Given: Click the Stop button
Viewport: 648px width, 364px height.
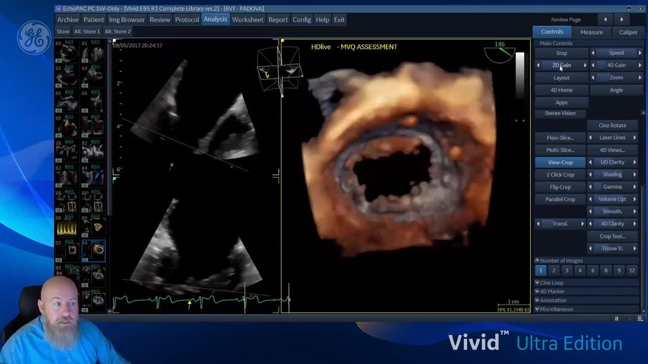Looking at the screenshot, I should [561, 53].
